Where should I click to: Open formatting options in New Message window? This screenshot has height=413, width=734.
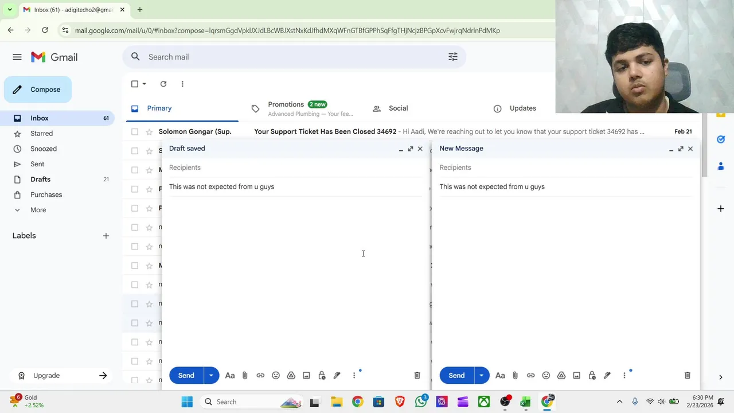click(500, 375)
